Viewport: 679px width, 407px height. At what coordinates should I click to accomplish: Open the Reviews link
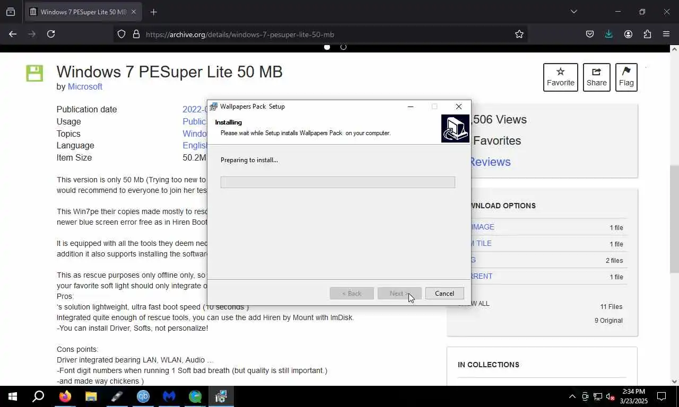(x=490, y=162)
